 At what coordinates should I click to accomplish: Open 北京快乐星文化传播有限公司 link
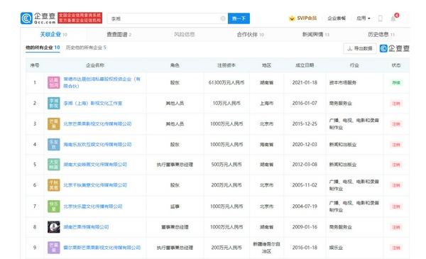point(93,206)
